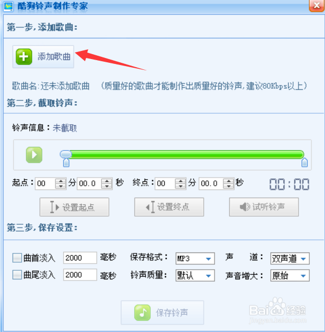
Task: Click the app icon in the title bar
Action: point(9,6)
